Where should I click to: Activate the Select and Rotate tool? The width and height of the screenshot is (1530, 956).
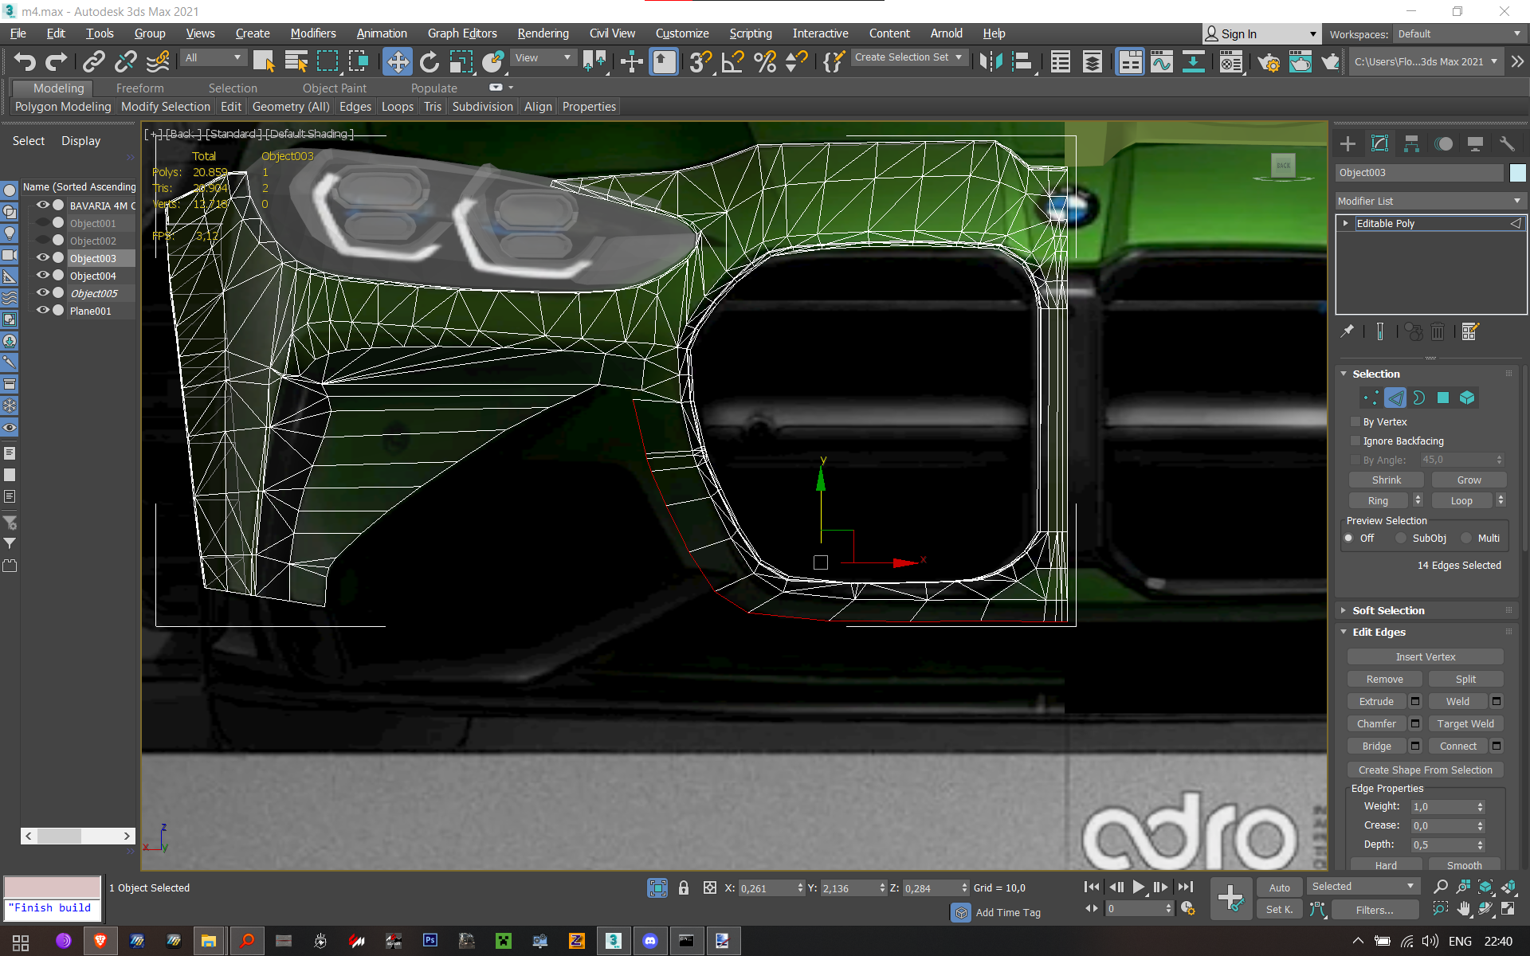pyautogui.click(x=430, y=61)
